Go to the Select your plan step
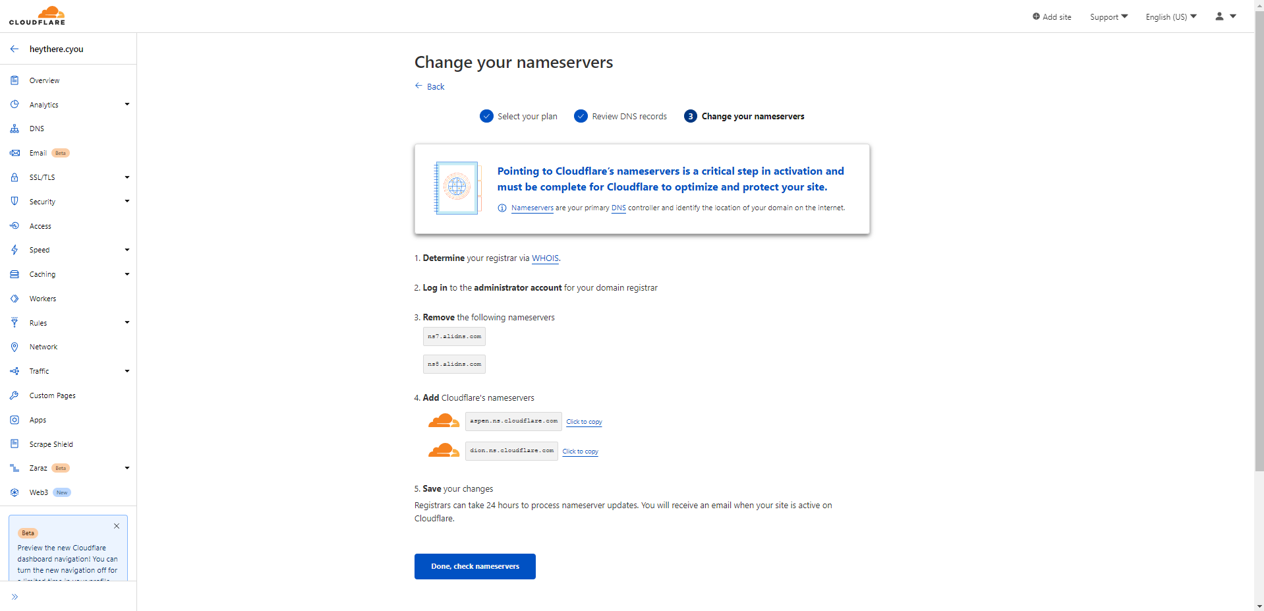The image size is (1264, 611). coord(519,116)
